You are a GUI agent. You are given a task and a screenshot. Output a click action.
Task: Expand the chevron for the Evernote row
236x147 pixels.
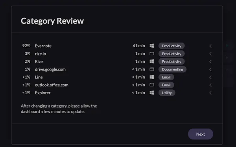coord(210,46)
